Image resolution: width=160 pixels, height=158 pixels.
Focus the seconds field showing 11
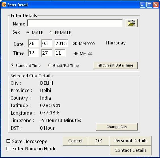60,53
